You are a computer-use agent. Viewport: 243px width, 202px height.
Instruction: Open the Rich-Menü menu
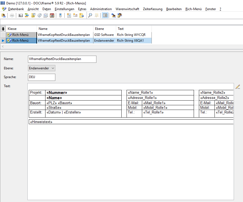point(193,9)
